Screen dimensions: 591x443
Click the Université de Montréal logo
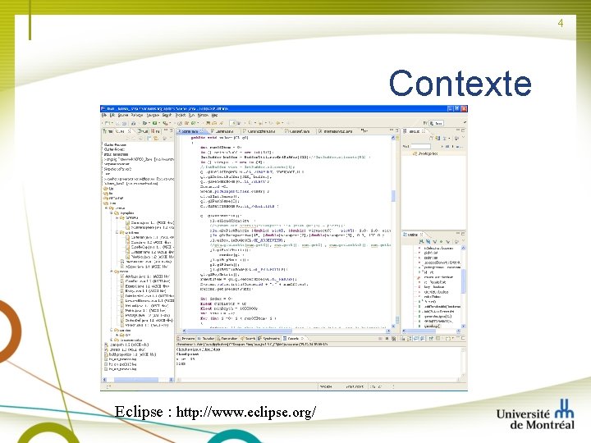point(535,415)
